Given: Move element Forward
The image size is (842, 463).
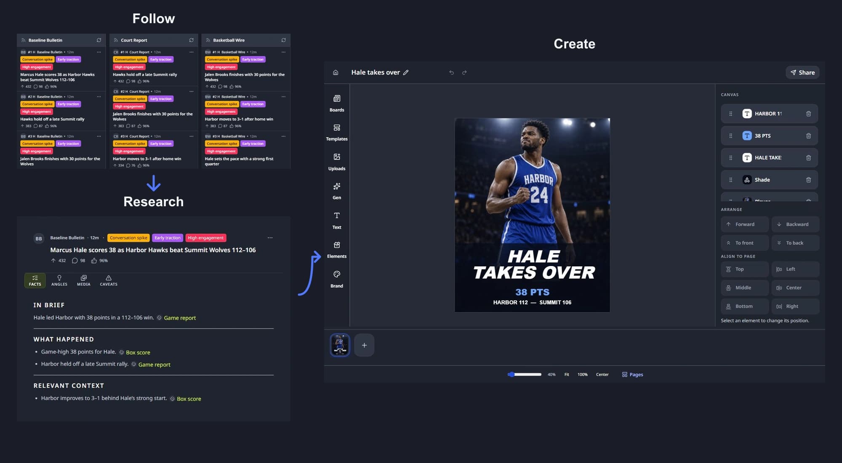Looking at the screenshot, I should [x=745, y=224].
